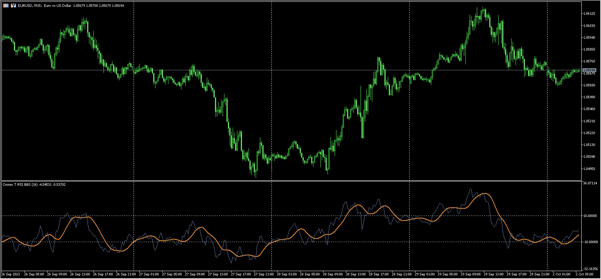The image size is (601, 279).
Task: Click the 26 Sep 13:00 time label
Action: (80, 274)
